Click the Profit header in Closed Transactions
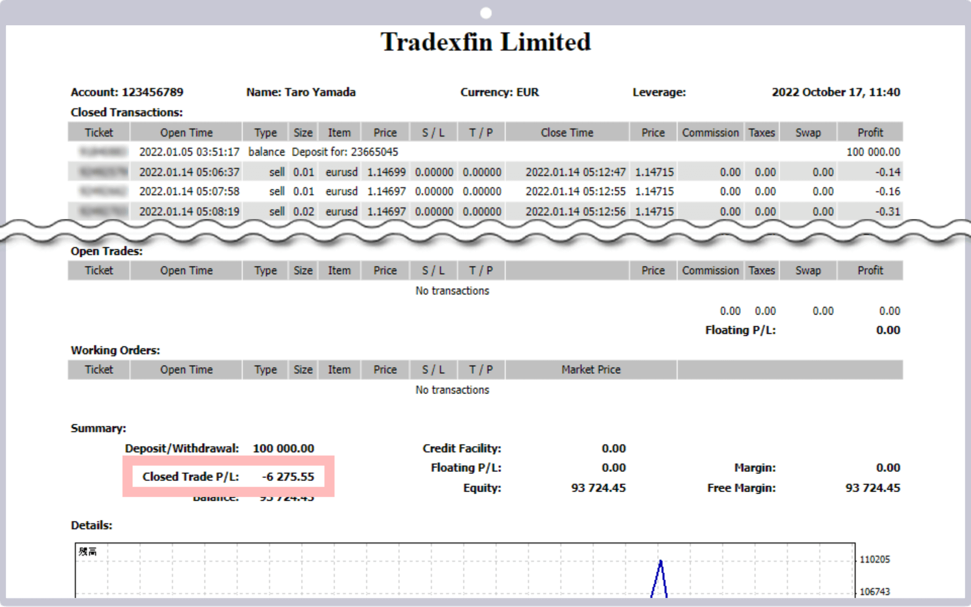Screen dimensions: 971x607 pyautogui.click(x=870, y=133)
